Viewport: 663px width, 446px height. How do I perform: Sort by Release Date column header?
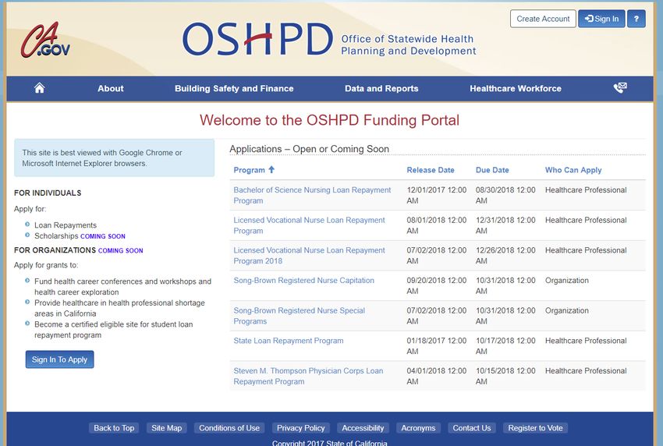click(431, 170)
